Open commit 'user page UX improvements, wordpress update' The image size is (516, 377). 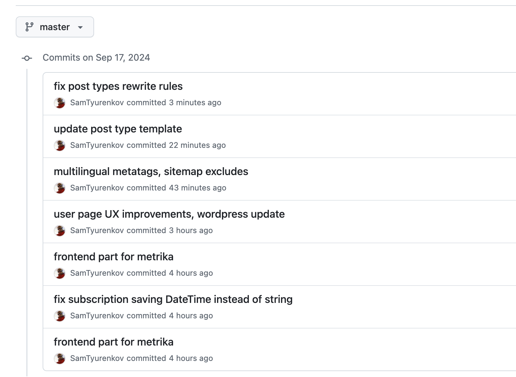[169, 214]
